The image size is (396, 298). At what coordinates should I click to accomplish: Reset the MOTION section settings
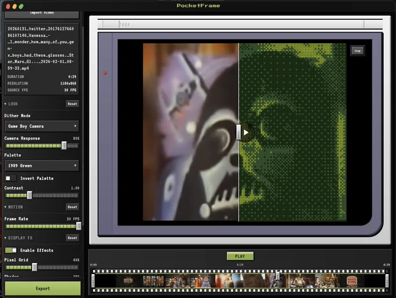click(x=72, y=207)
